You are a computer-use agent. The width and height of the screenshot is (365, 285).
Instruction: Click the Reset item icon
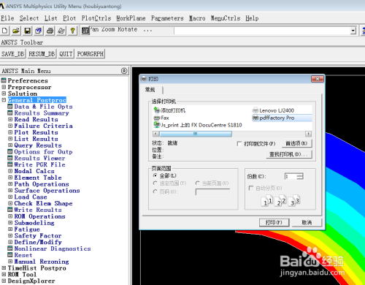[10, 255]
